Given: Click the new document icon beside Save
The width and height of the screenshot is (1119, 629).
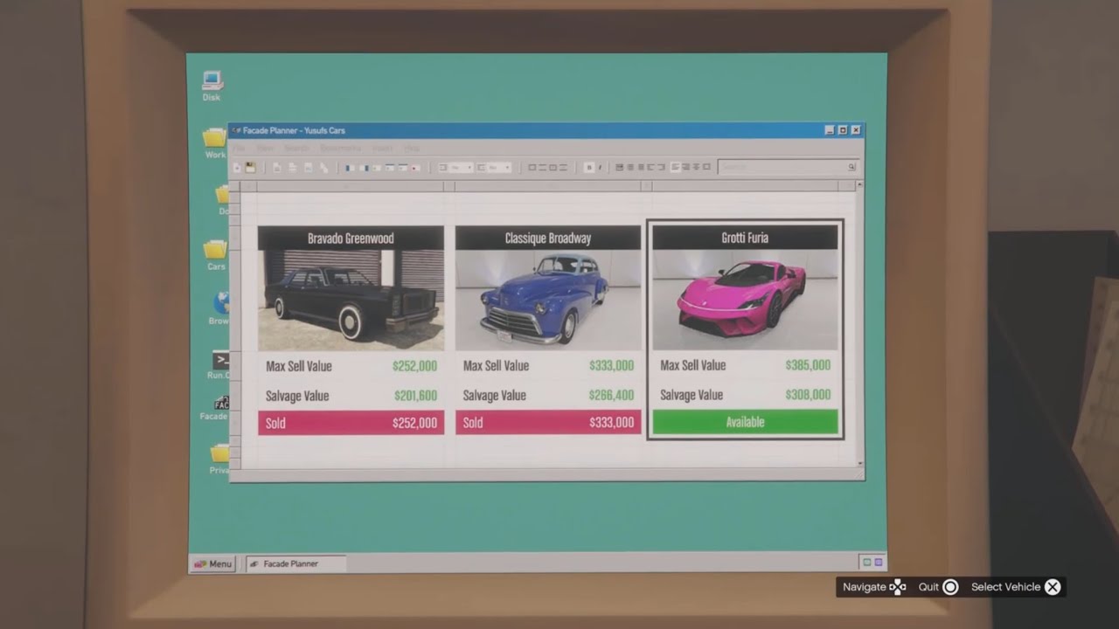Looking at the screenshot, I should [x=237, y=167].
